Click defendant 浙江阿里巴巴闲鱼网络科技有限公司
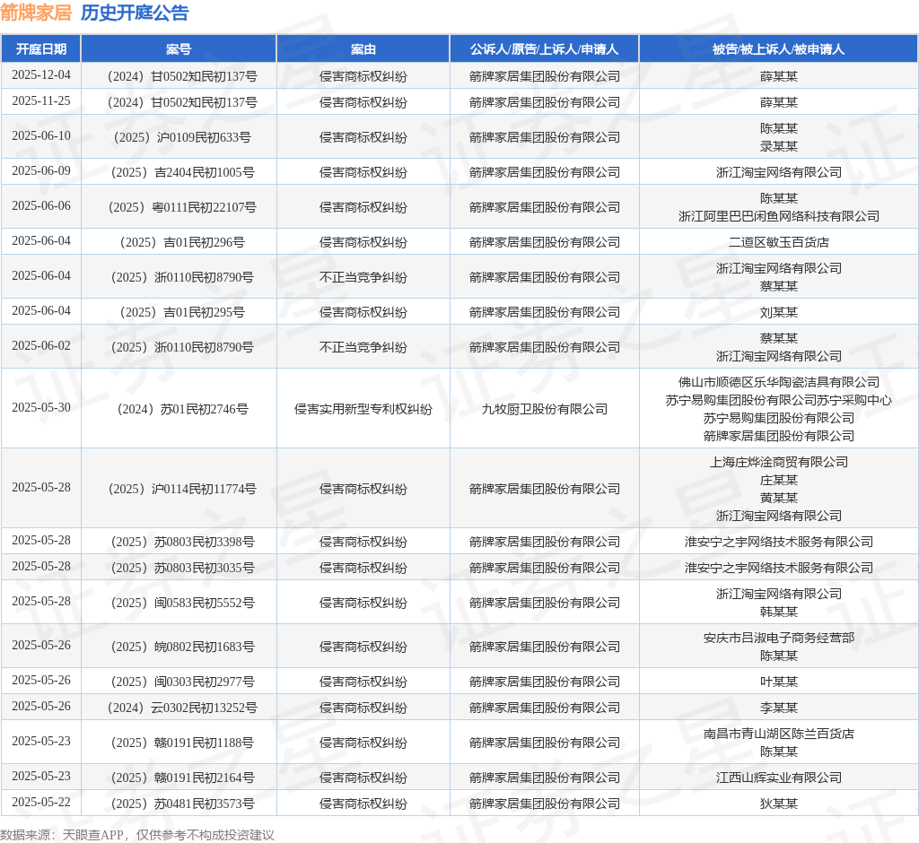The image size is (919, 843). 778,216
